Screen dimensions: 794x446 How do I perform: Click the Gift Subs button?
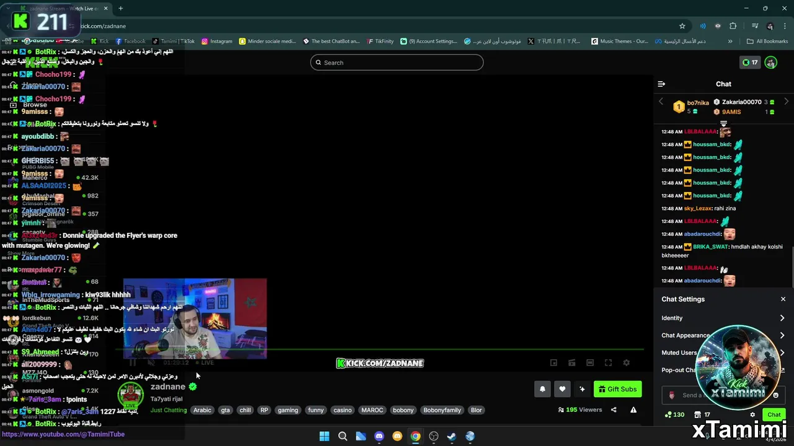tap(617, 389)
